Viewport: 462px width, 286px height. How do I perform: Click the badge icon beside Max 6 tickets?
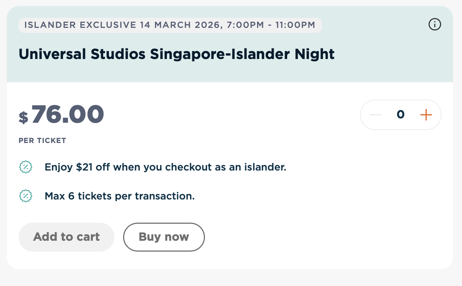[25, 196]
